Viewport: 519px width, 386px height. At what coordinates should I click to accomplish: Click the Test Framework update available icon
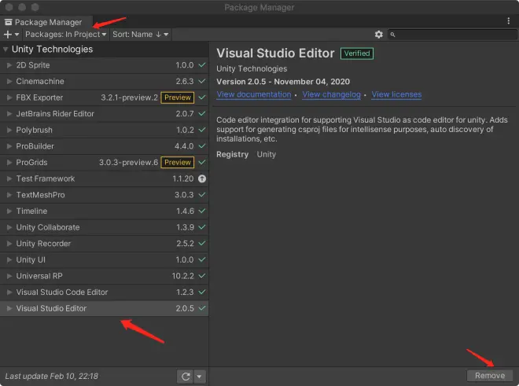[x=202, y=178]
